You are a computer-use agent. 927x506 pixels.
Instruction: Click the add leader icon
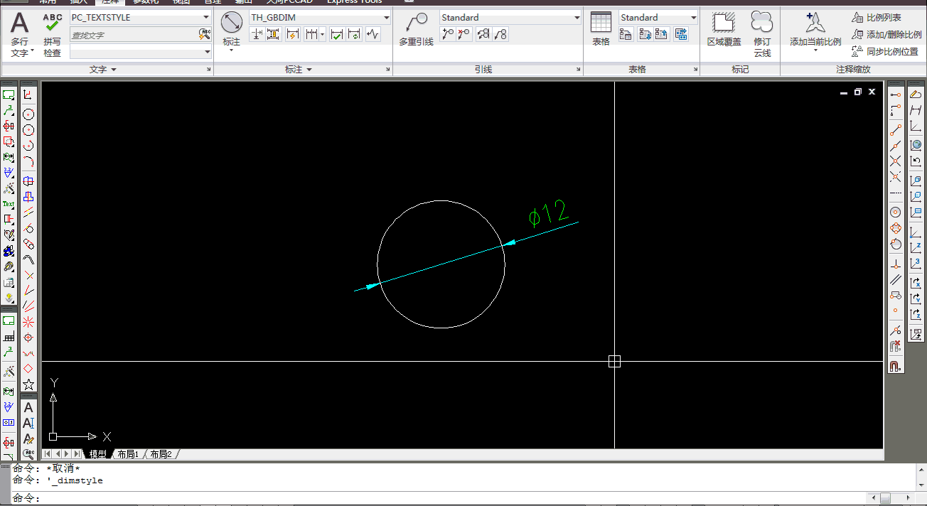[x=447, y=34]
